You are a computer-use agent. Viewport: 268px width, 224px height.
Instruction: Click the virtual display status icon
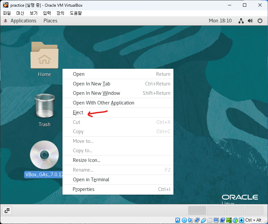pos(216,220)
